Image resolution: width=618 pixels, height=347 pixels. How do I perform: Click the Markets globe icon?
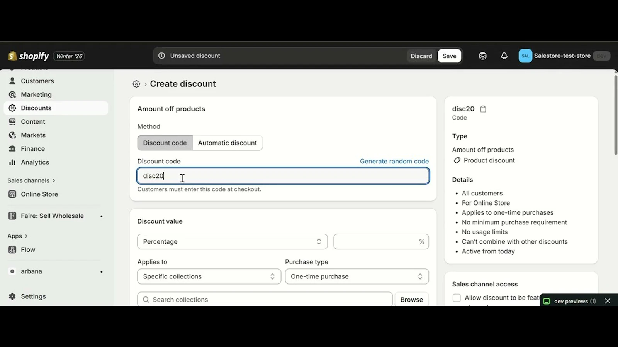tap(12, 135)
